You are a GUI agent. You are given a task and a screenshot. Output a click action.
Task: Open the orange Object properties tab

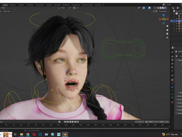pyautogui.click(x=172, y=80)
